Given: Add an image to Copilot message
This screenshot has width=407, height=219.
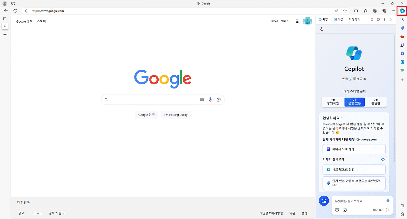Looking at the screenshot, I should tap(337, 210).
